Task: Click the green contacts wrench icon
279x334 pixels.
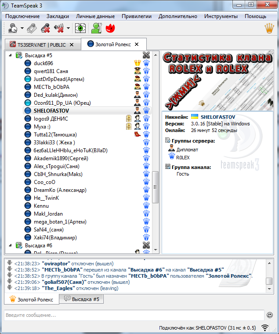Action: coord(97,28)
